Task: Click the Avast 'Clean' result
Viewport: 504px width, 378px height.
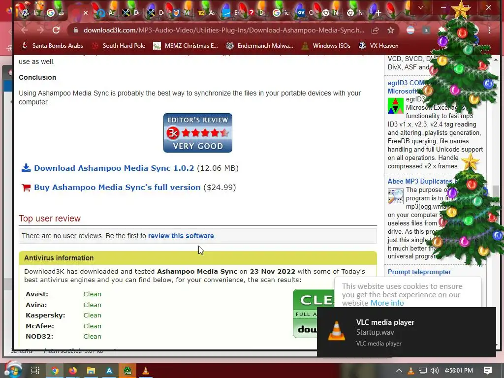Action: pos(92,294)
